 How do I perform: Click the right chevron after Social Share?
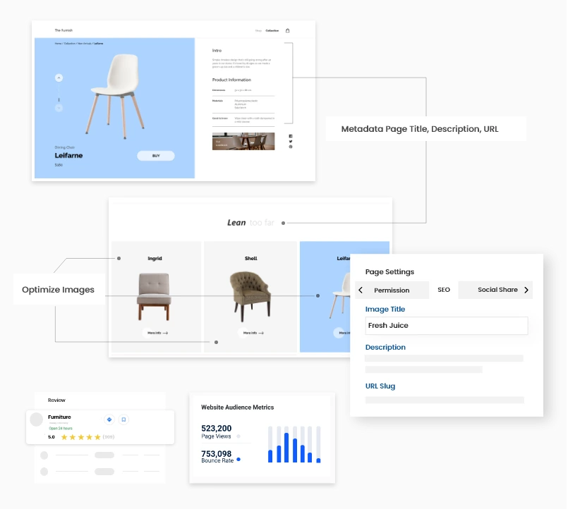526,290
